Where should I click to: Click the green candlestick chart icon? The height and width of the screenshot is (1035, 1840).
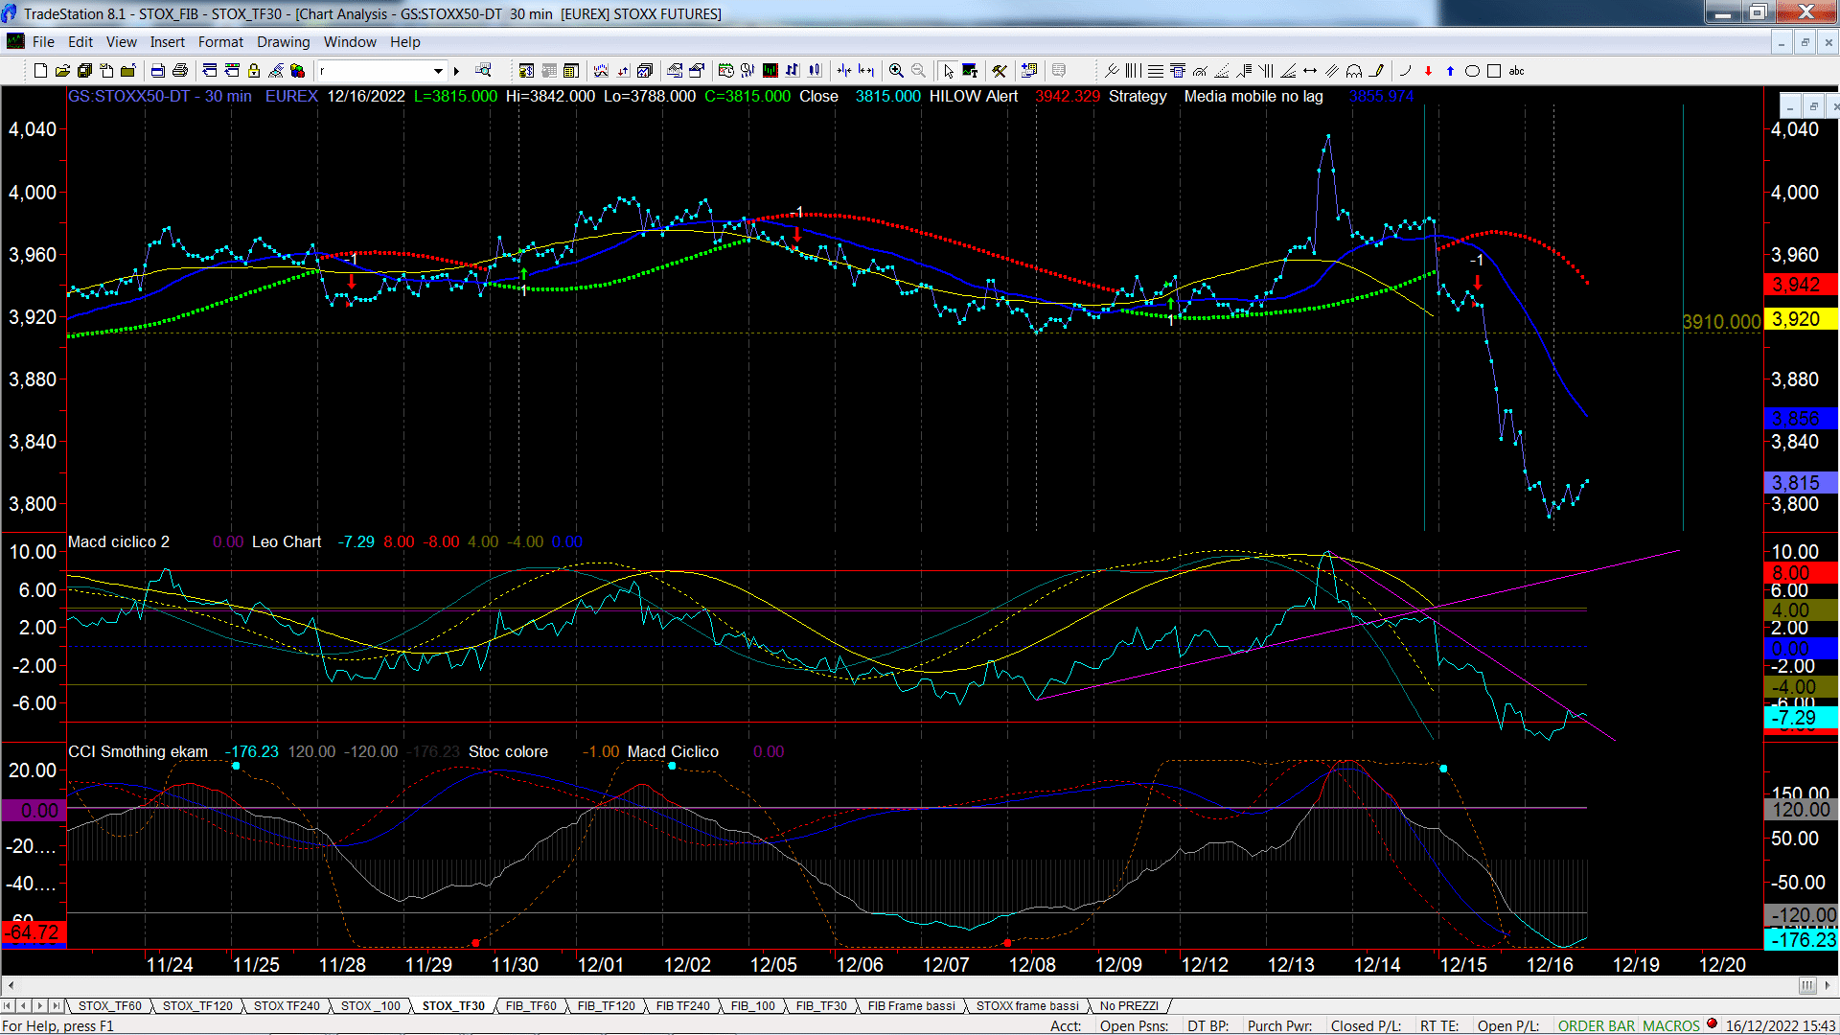770,71
